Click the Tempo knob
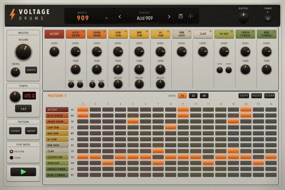The image size is (285, 190). click(15, 96)
